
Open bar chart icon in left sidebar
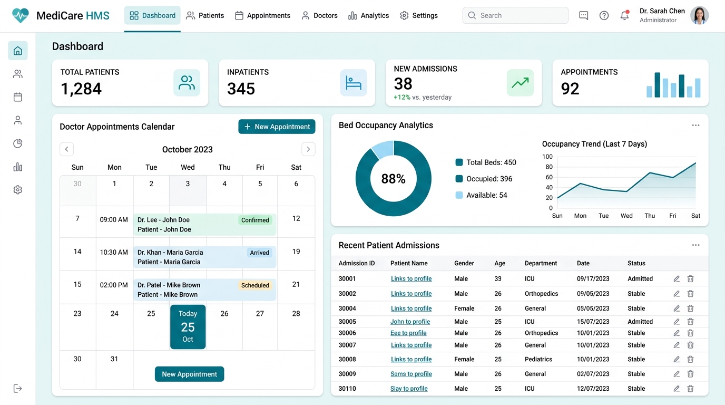pyautogui.click(x=18, y=167)
